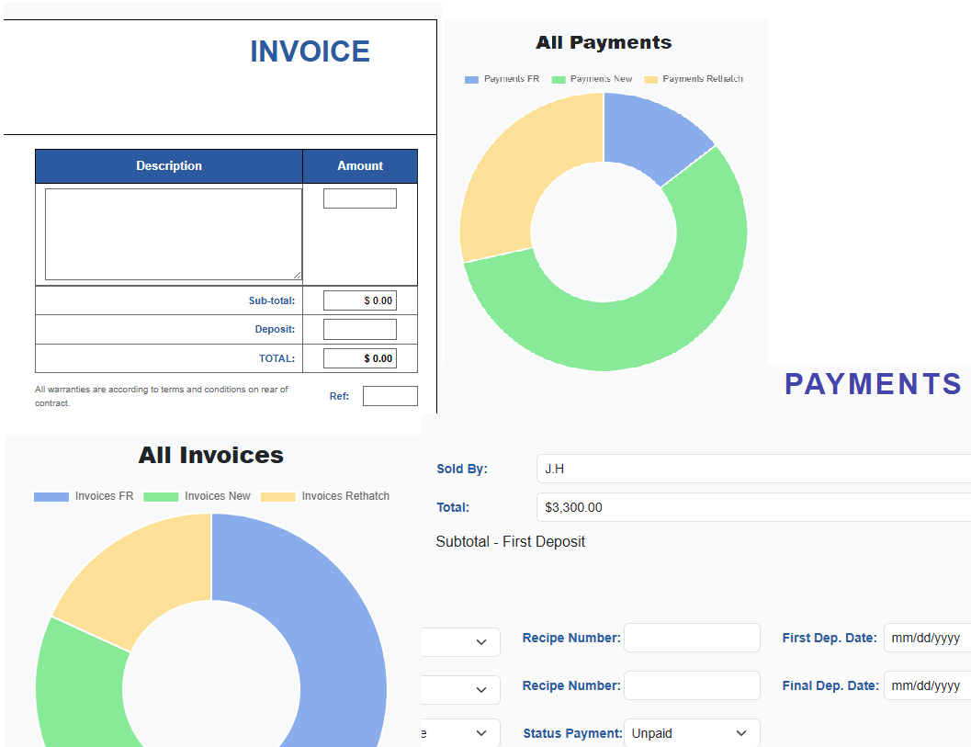
Task: Click the invoice Description text area
Action: pos(173,234)
